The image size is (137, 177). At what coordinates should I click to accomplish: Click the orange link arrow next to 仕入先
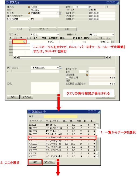click(29, 7)
